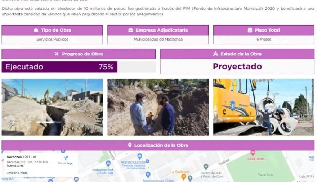This screenshot has width=317, height=182.
Task: Click the calendar icon beside Plazo Total
Action: (x=250, y=30)
